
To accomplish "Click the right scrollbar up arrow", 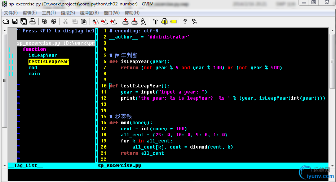I will point(332,31).
